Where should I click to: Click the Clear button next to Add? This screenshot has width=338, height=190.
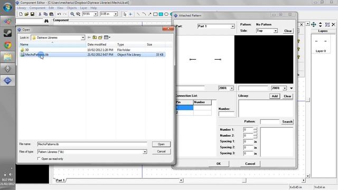[x=287, y=96]
